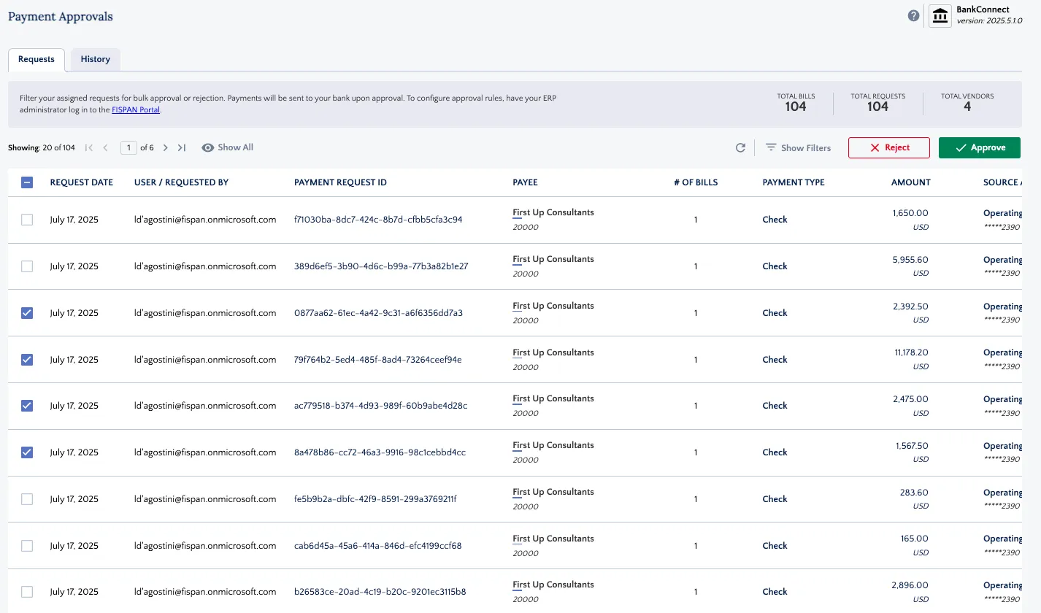Switch to the Requests tab
This screenshot has height=613, width=1041.
coord(37,59)
